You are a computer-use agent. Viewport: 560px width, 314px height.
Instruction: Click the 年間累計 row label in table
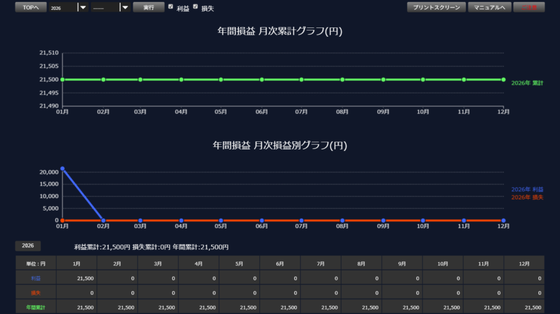[x=35, y=307]
